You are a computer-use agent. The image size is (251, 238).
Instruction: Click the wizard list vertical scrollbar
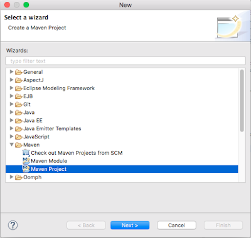coord(242,101)
